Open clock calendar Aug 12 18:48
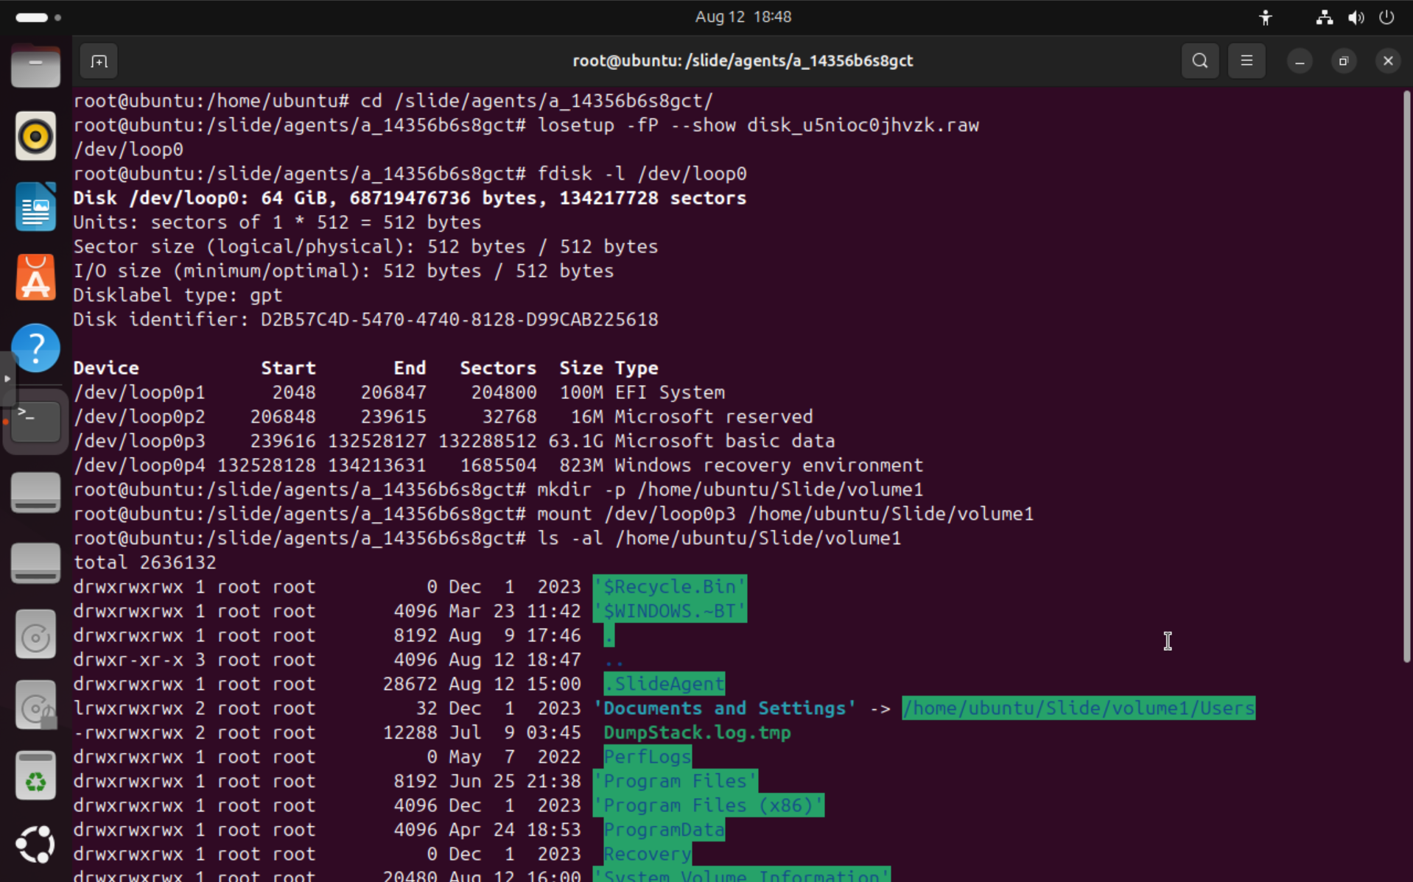This screenshot has height=882, width=1413. 743,17
